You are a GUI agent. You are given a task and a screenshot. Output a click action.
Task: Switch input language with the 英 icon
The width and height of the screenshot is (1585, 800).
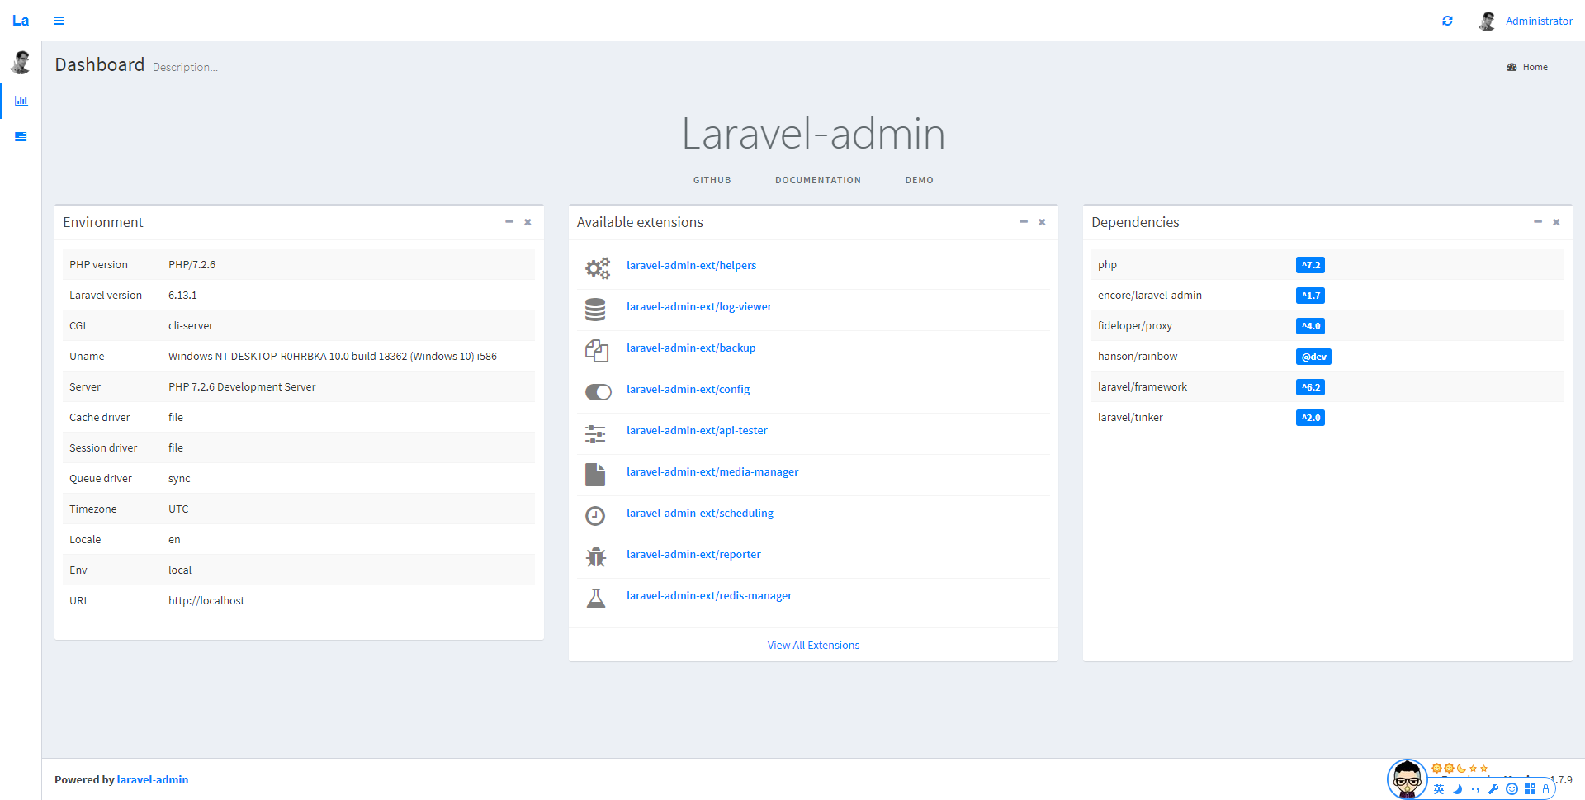point(1439,788)
